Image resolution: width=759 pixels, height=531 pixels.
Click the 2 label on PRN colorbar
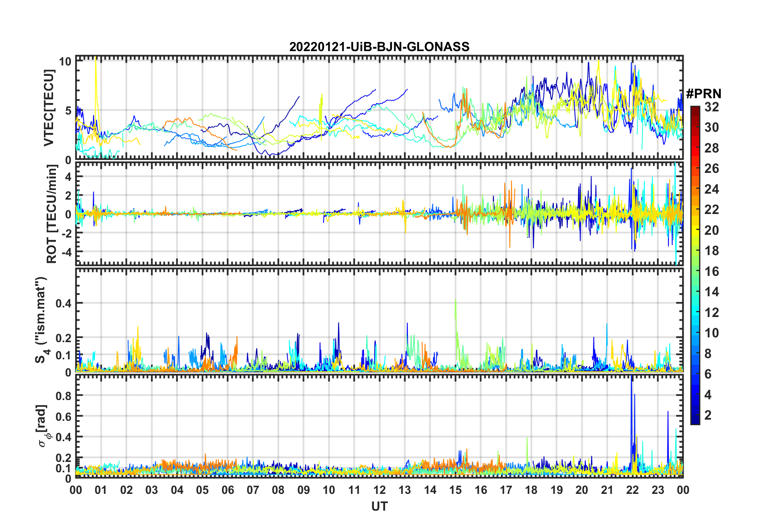(x=708, y=415)
